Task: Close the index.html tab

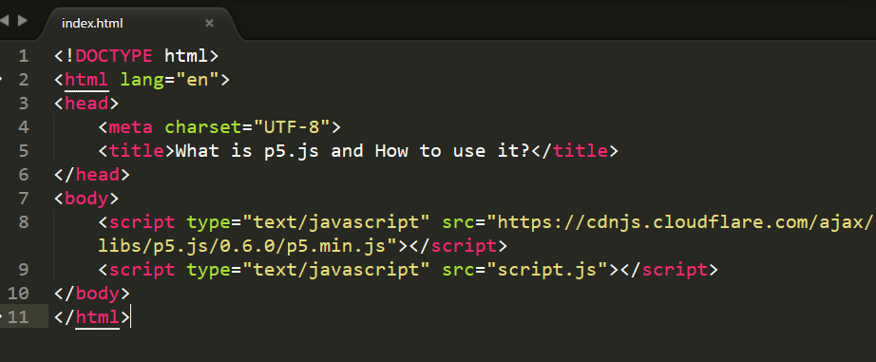Action: pyautogui.click(x=210, y=23)
